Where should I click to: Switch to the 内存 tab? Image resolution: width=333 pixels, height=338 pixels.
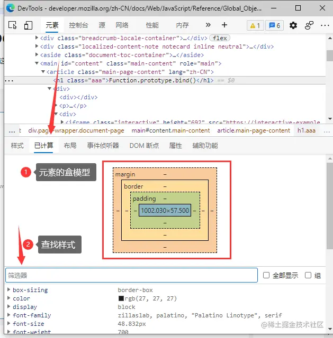(183, 25)
